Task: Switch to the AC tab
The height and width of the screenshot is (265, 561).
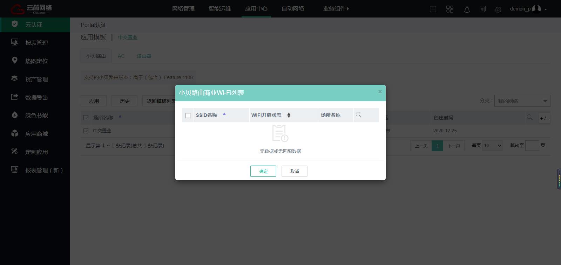Action: tap(121, 56)
